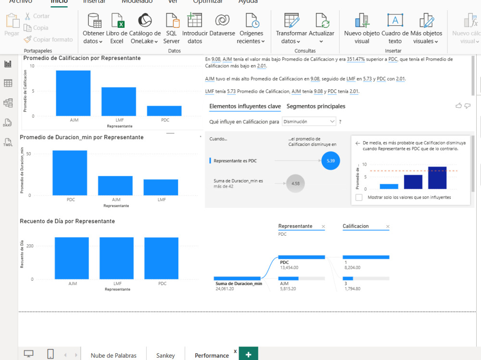Remove Calificacion level from decomposition tree
This screenshot has height=360, width=481.
(x=388, y=227)
